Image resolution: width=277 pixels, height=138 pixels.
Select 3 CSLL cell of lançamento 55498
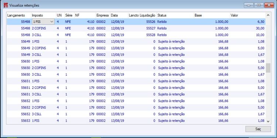point(37,35)
